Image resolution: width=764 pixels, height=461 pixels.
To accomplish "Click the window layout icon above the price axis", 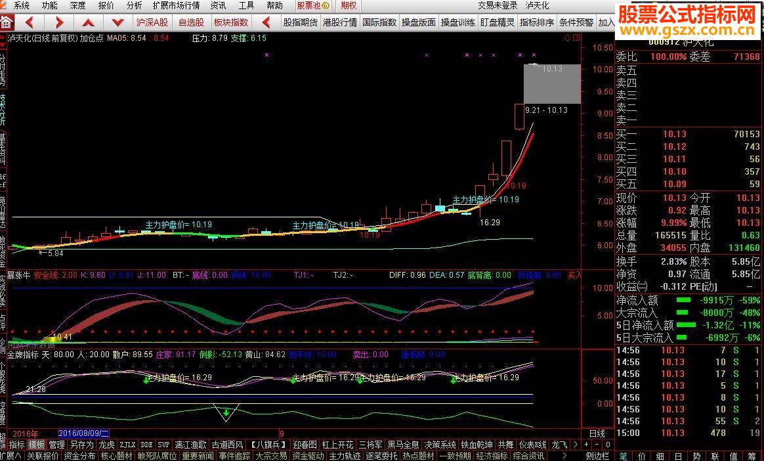I will [576, 38].
